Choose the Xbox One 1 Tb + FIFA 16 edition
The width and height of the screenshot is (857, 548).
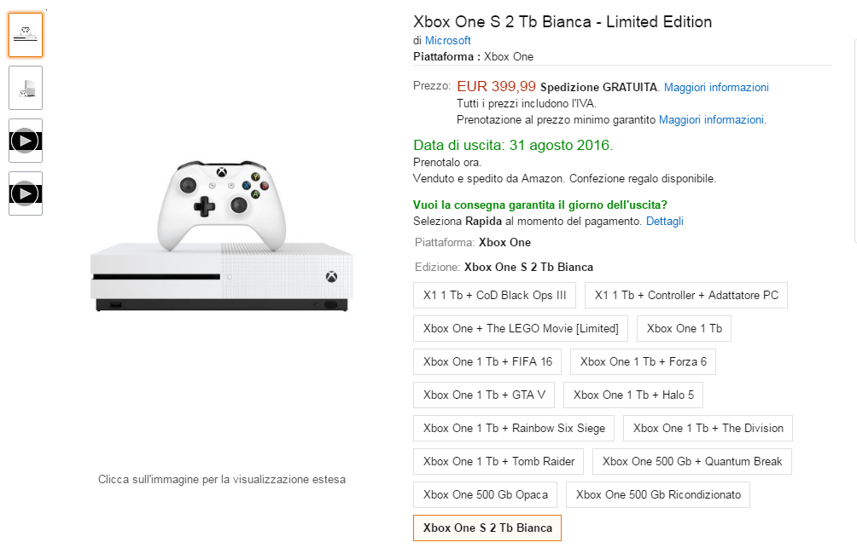click(487, 361)
